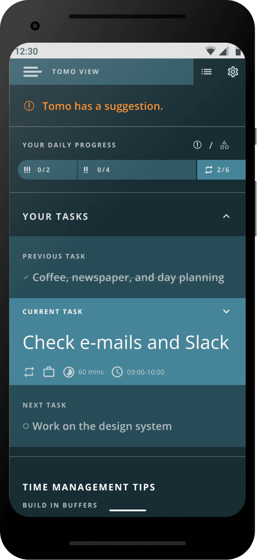Open the Build in Buffers tip

pos(60,506)
